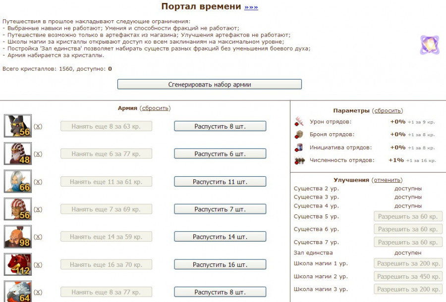Click 'Распустить 6 шт.' button
Image resolution: width=446 pixels, height=302 pixels.
coord(220,153)
